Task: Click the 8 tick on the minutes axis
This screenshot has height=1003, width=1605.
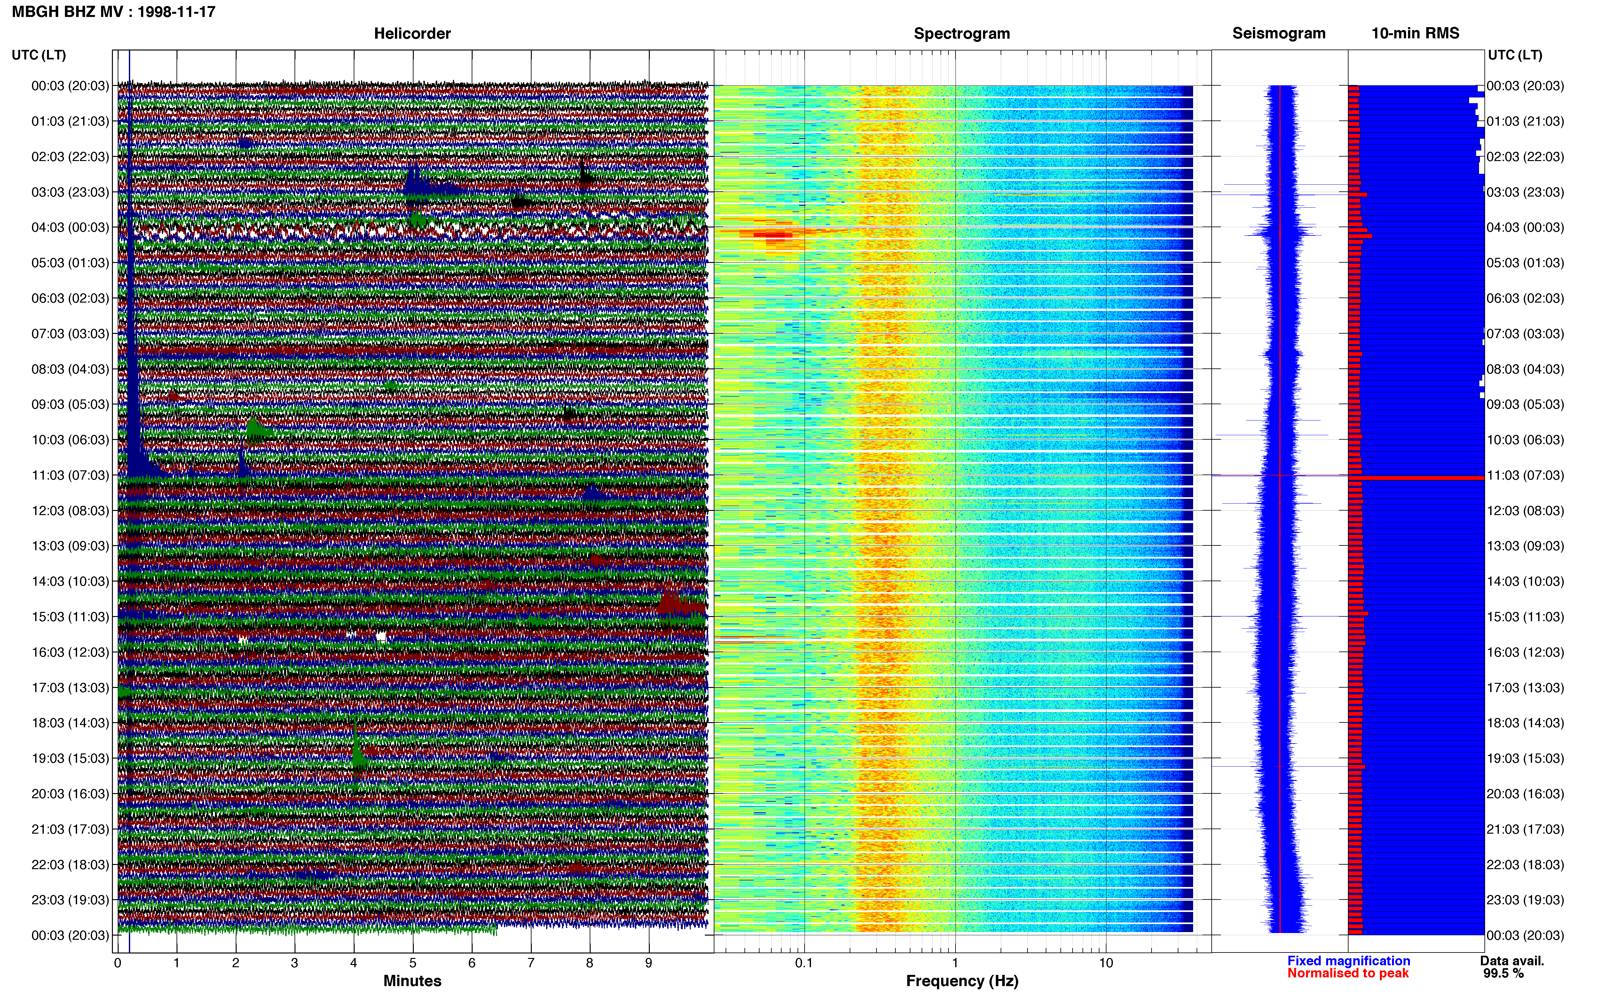Action: point(589,962)
